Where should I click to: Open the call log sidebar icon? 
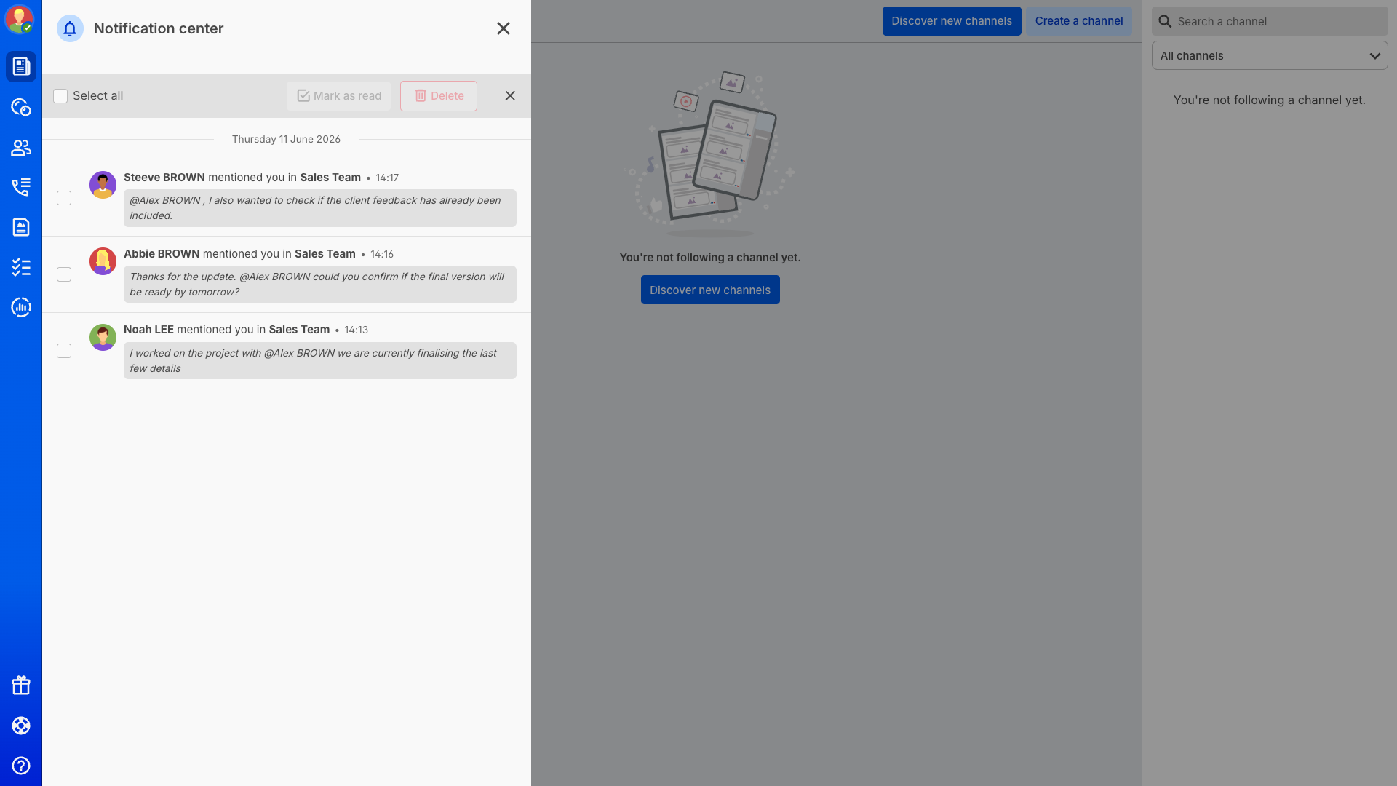tap(21, 187)
